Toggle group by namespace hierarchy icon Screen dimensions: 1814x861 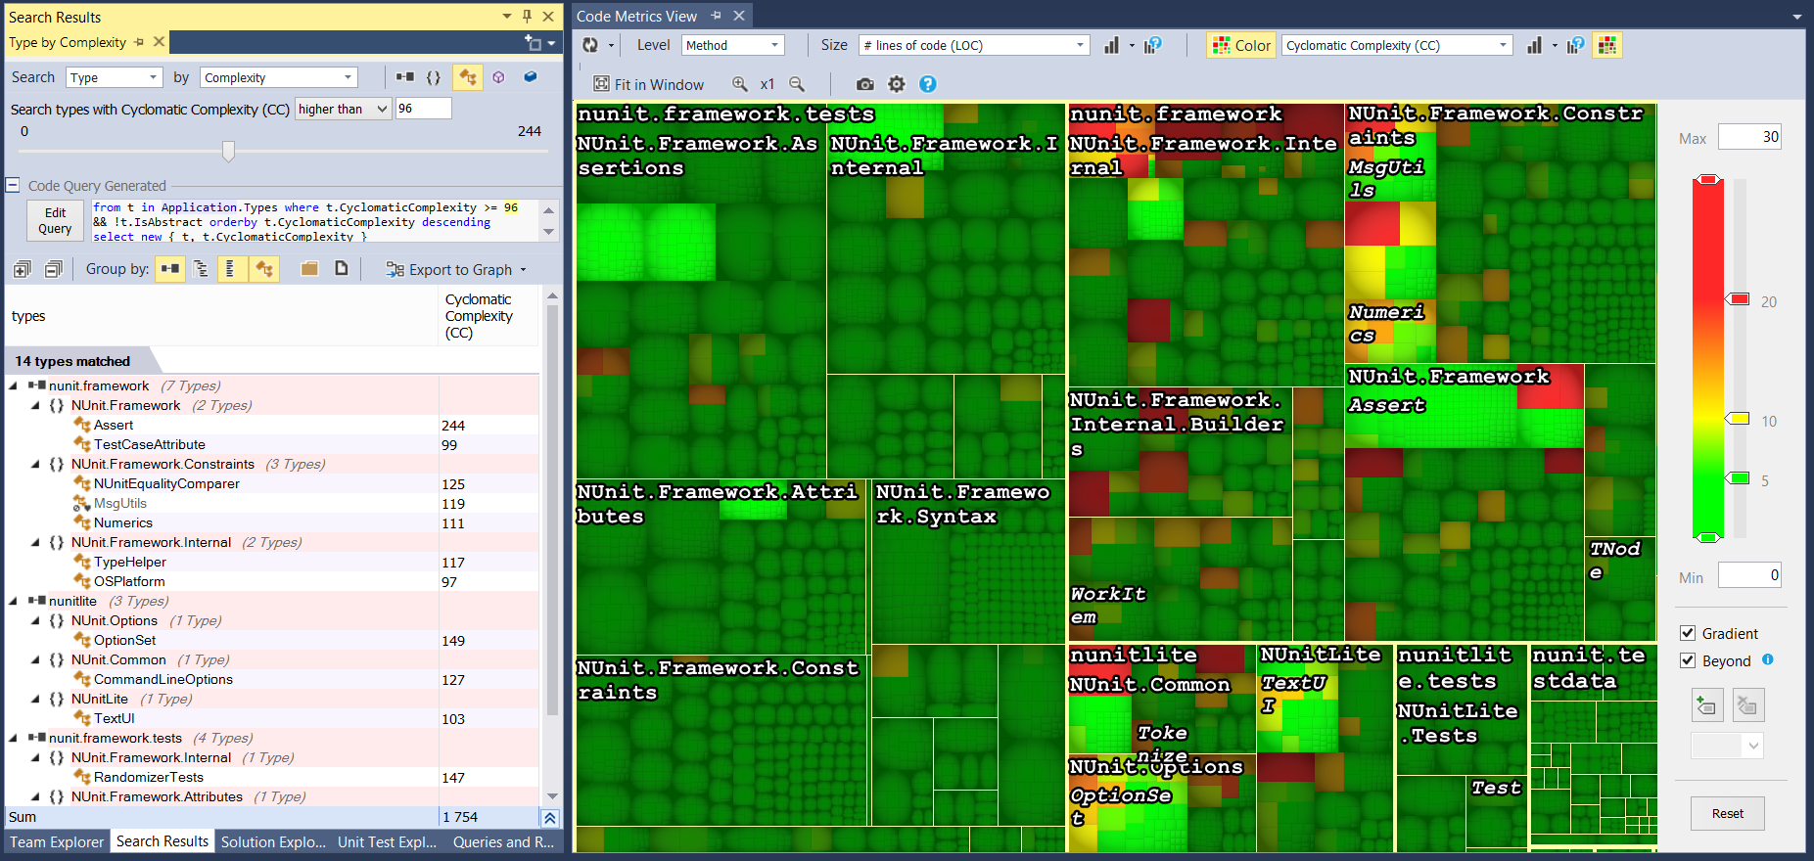point(201,269)
